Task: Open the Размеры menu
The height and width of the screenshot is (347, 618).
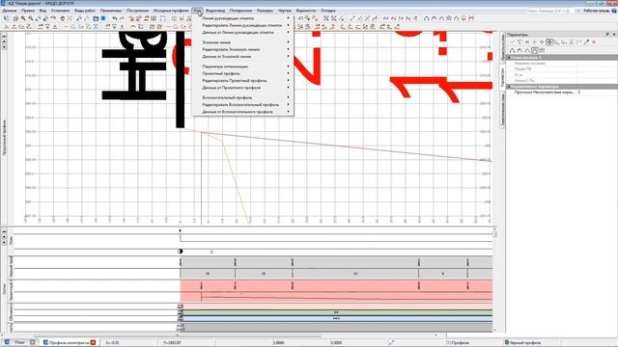Action: (x=265, y=11)
